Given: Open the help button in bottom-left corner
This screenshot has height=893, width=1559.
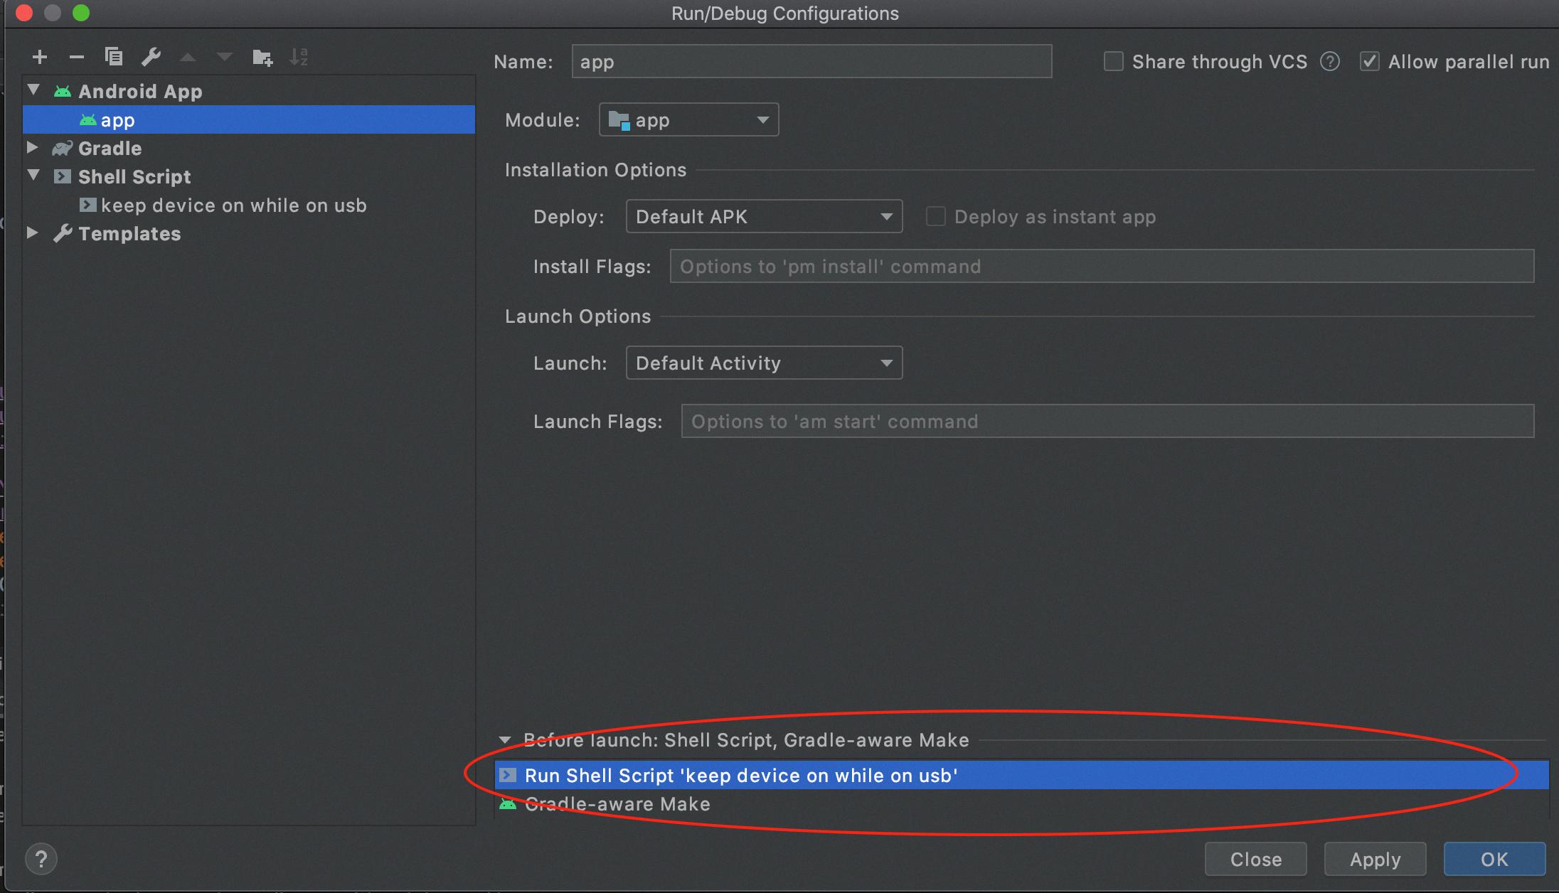Looking at the screenshot, I should click(41, 859).
